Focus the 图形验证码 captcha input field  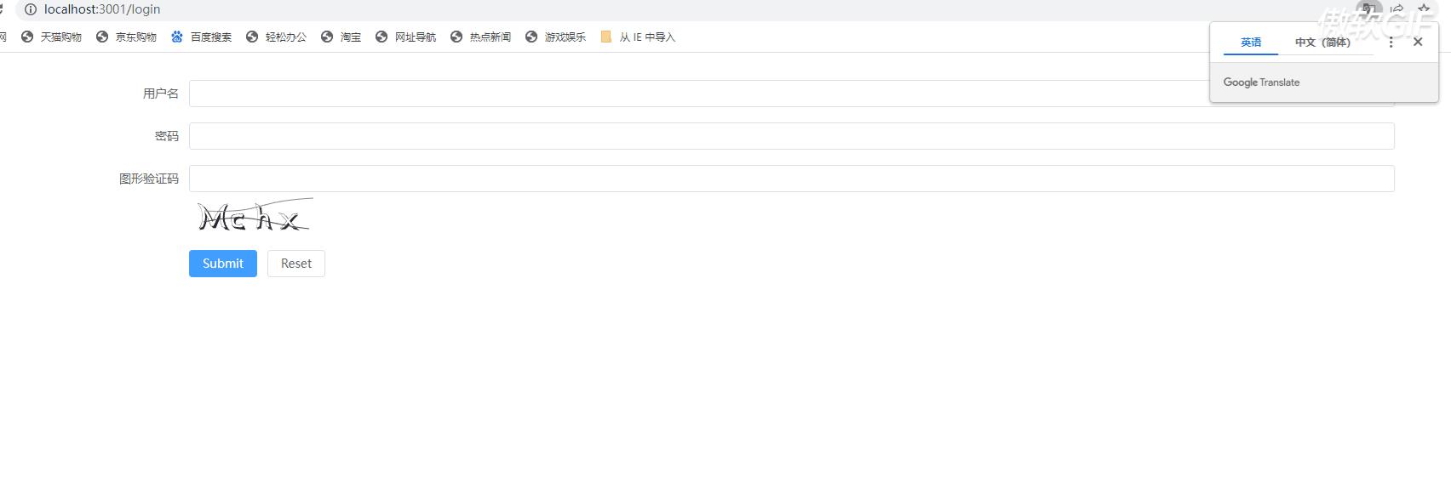click(792, 179)
